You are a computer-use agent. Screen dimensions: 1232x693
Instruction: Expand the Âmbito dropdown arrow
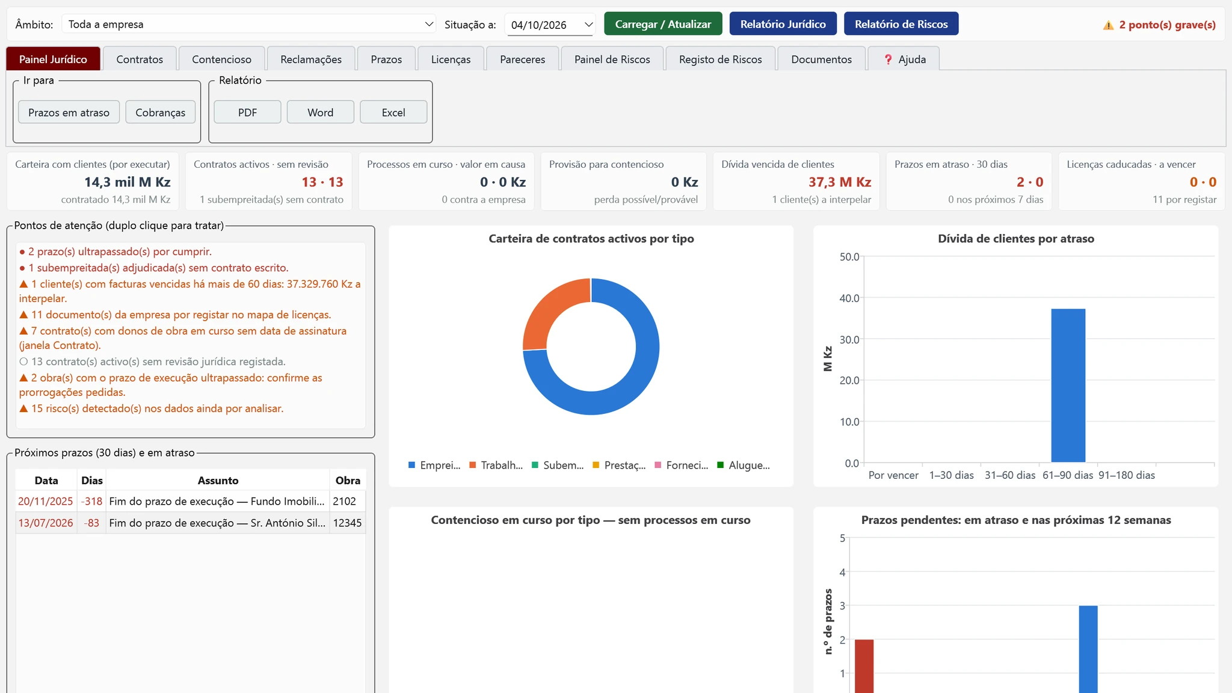click(429, 24)
